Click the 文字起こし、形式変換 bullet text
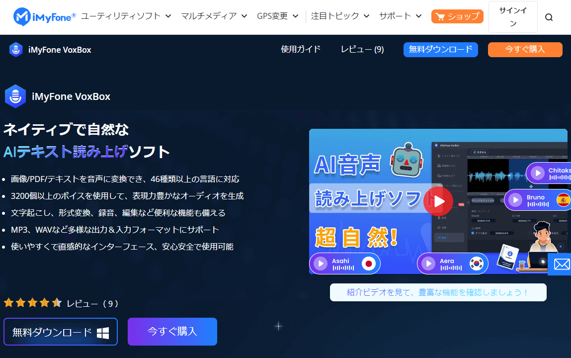571x358 pixels. [x=118, y=213]
